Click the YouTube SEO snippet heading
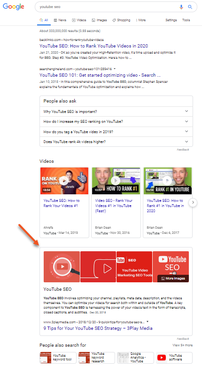202x367 pixels. [x=57, y=289]
